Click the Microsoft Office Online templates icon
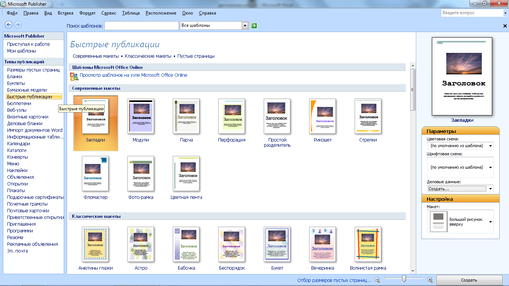The width and height of the screenshot is (509, 286). pyautogui.click(x=74, y=76)
